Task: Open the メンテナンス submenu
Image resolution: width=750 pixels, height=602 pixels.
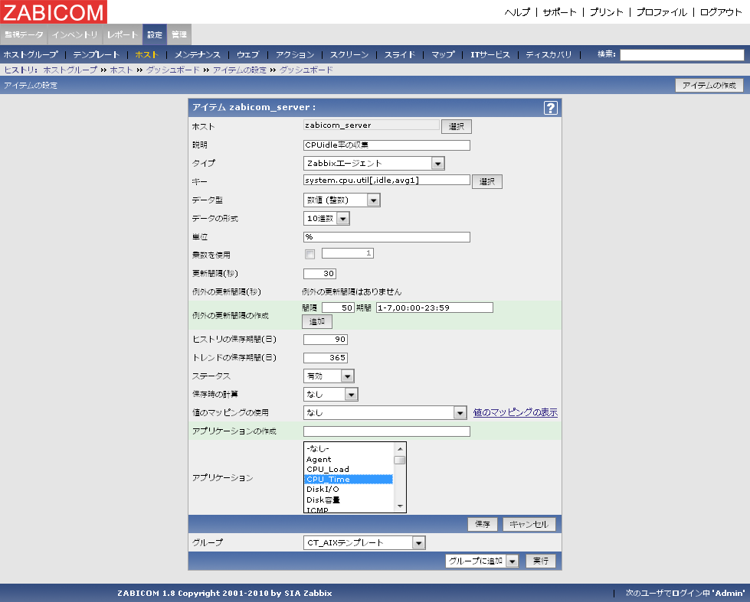Action: point(197,54)
